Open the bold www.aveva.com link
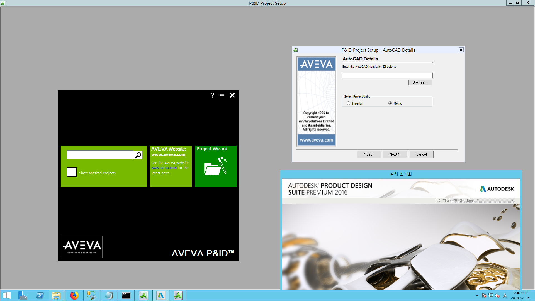 tap(168, 154)
